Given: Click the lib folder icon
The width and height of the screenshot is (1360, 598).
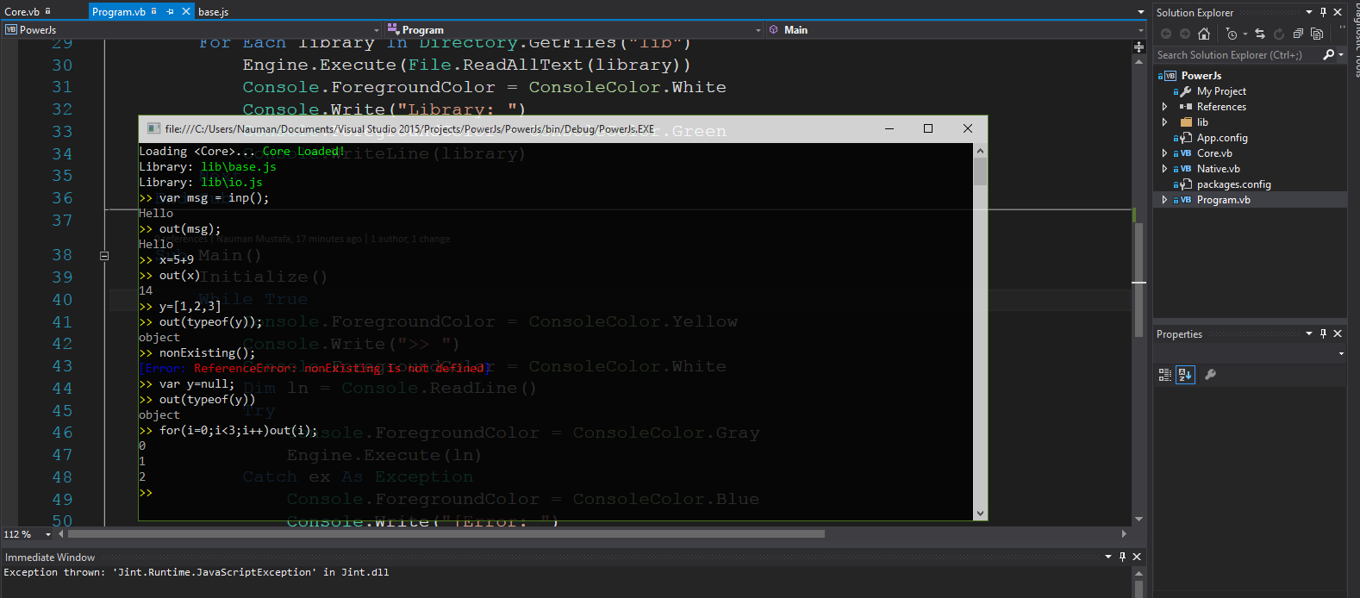Looking at the screenshot, I should click(1186, 122).
